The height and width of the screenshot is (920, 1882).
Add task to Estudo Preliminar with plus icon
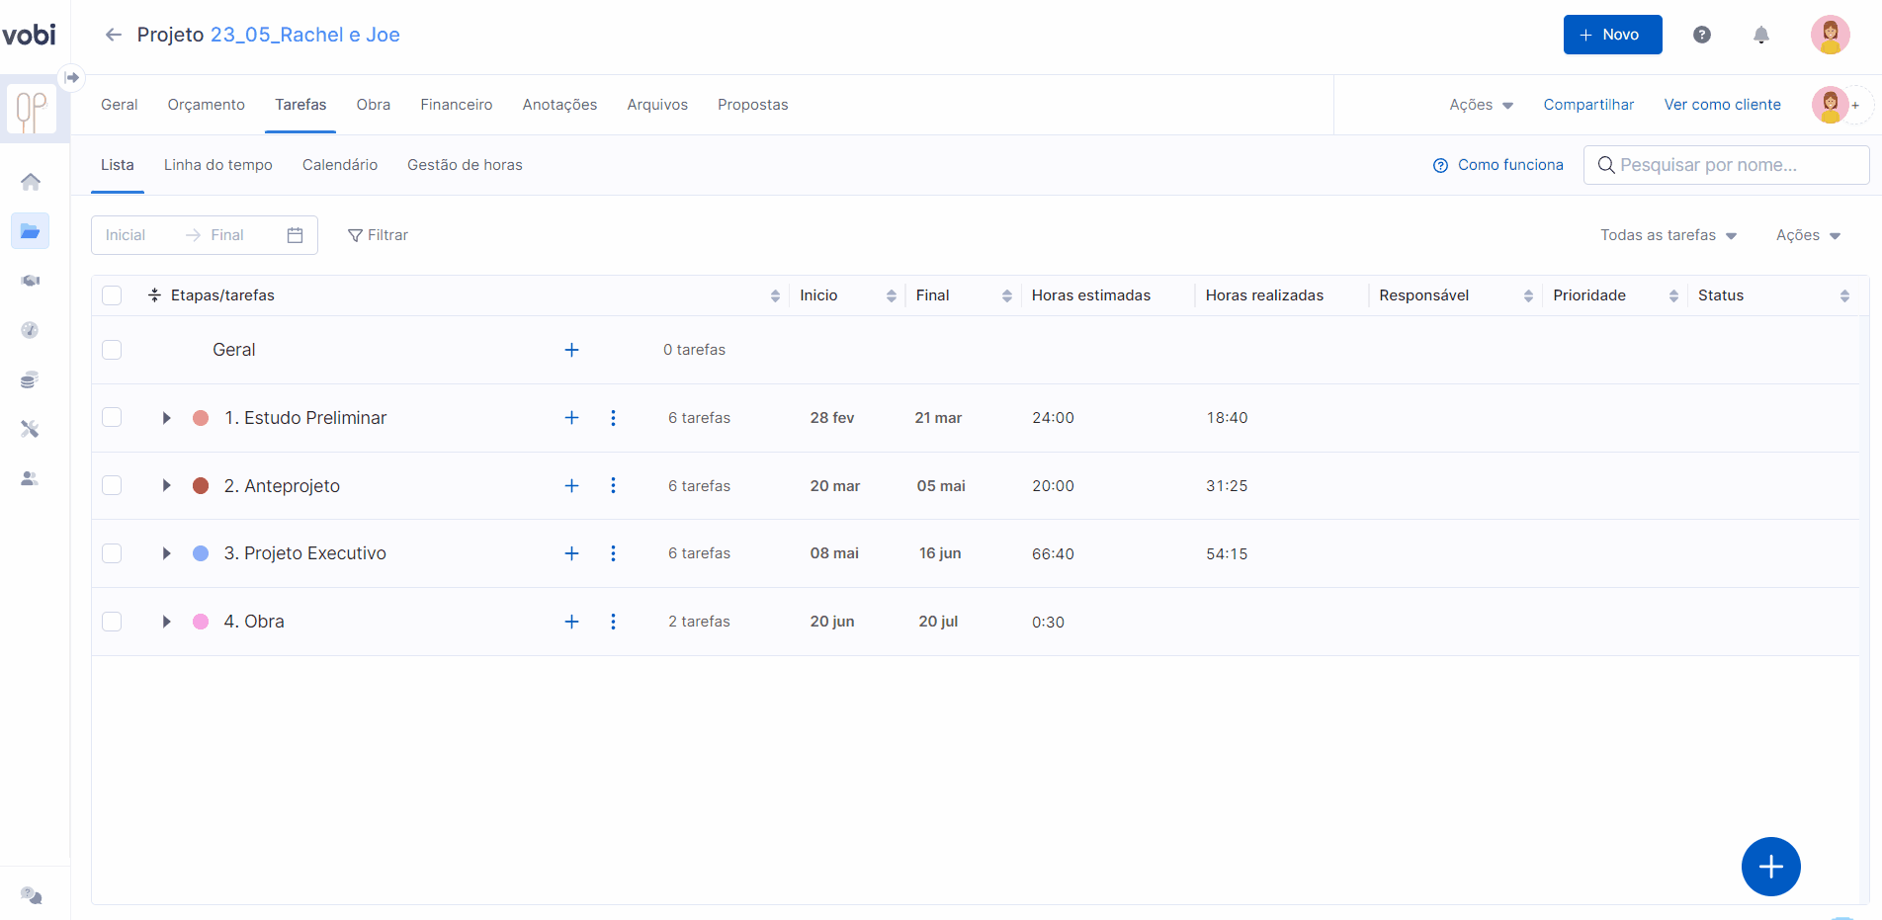(x=571, y=418)
